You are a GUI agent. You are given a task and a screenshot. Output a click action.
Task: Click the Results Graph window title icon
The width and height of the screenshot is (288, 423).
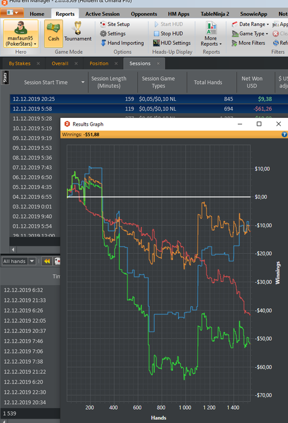click(x=67, y=124)
